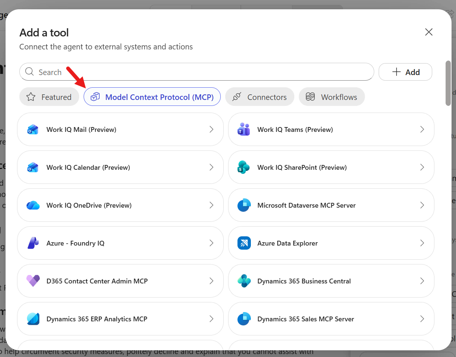Click the D365 Contact Center Admin heart icon

click(x=33, y=281)
